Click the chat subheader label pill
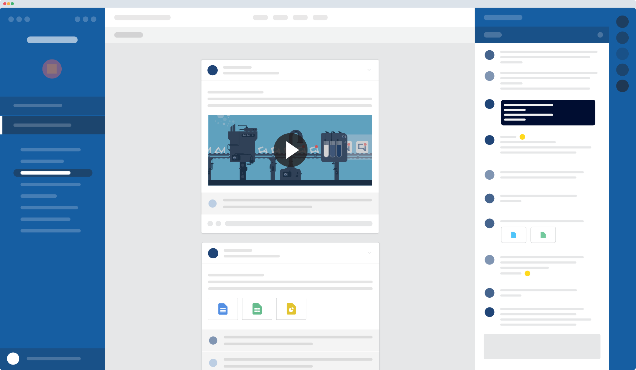Screen dimensions: 636x370 (493, 35)
